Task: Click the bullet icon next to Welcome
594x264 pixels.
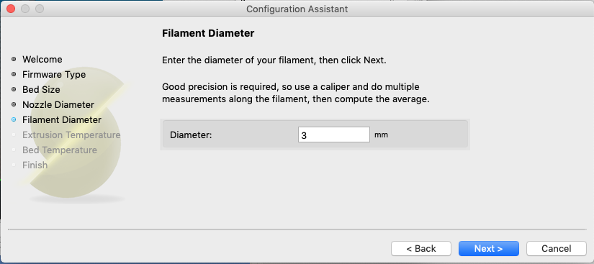Action: 14,59
